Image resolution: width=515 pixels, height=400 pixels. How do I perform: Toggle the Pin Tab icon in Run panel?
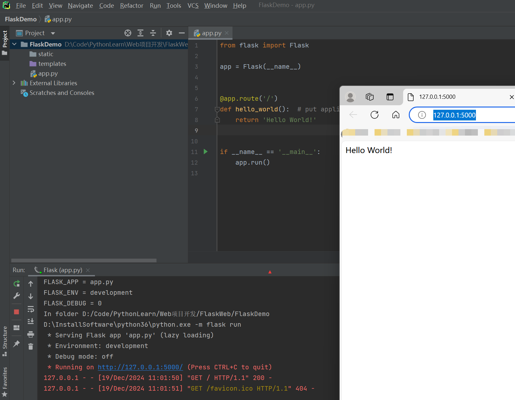pos(16,344)
